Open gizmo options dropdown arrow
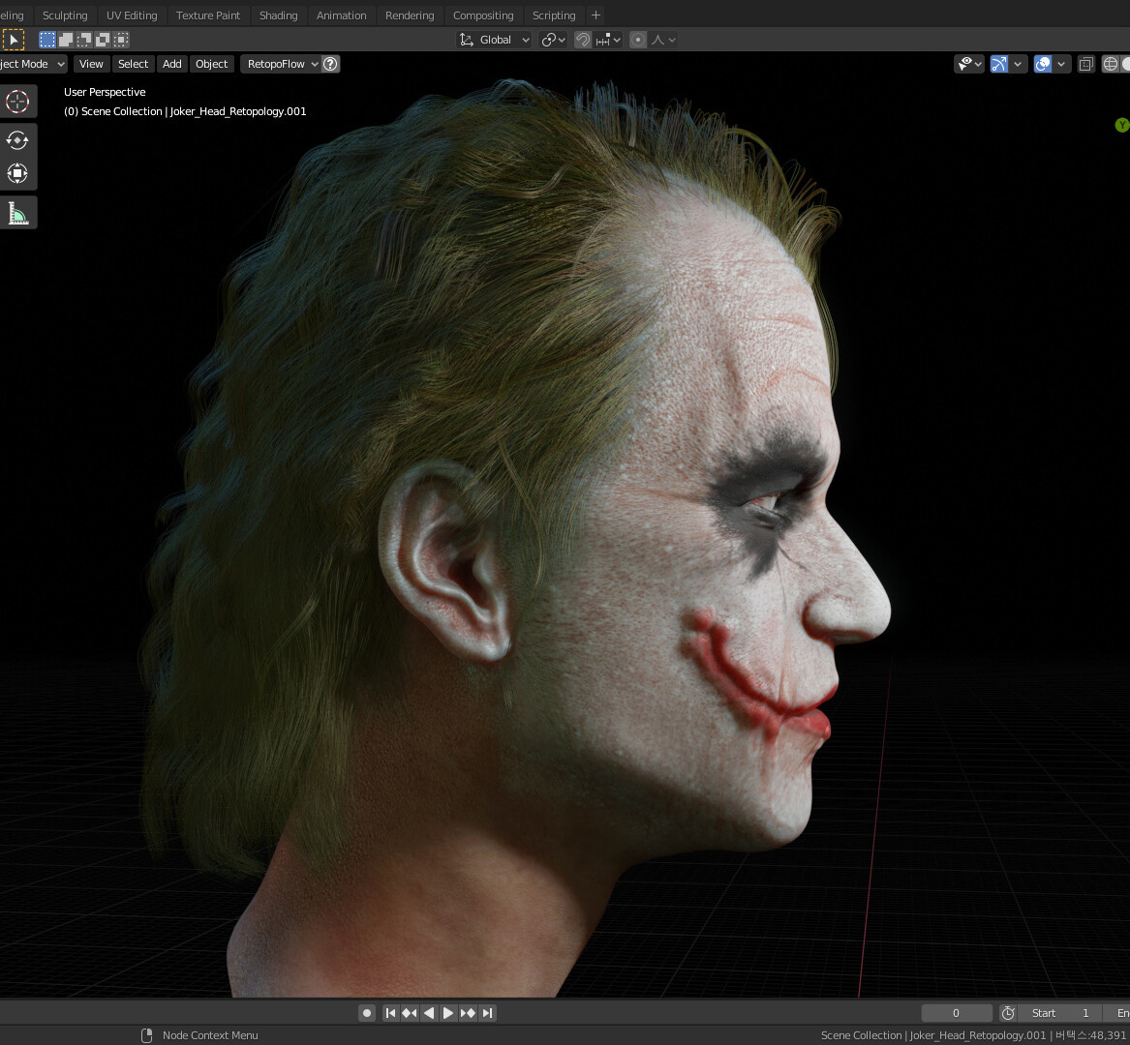The height and width of the screenshot is (1045, 1130). [x=1018, y=64]
